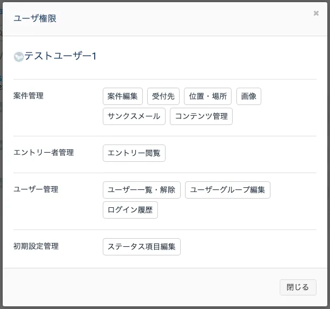Click the サンクスメール permission button

[x=134, y=116]
